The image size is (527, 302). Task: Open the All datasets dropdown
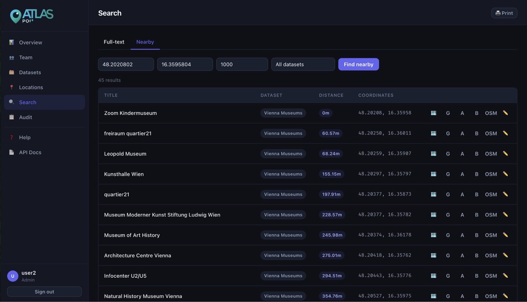(x=303, y=64)
